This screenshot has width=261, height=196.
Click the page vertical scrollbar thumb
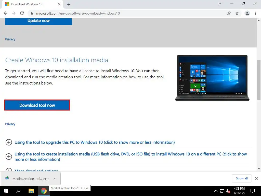point(259,80)
